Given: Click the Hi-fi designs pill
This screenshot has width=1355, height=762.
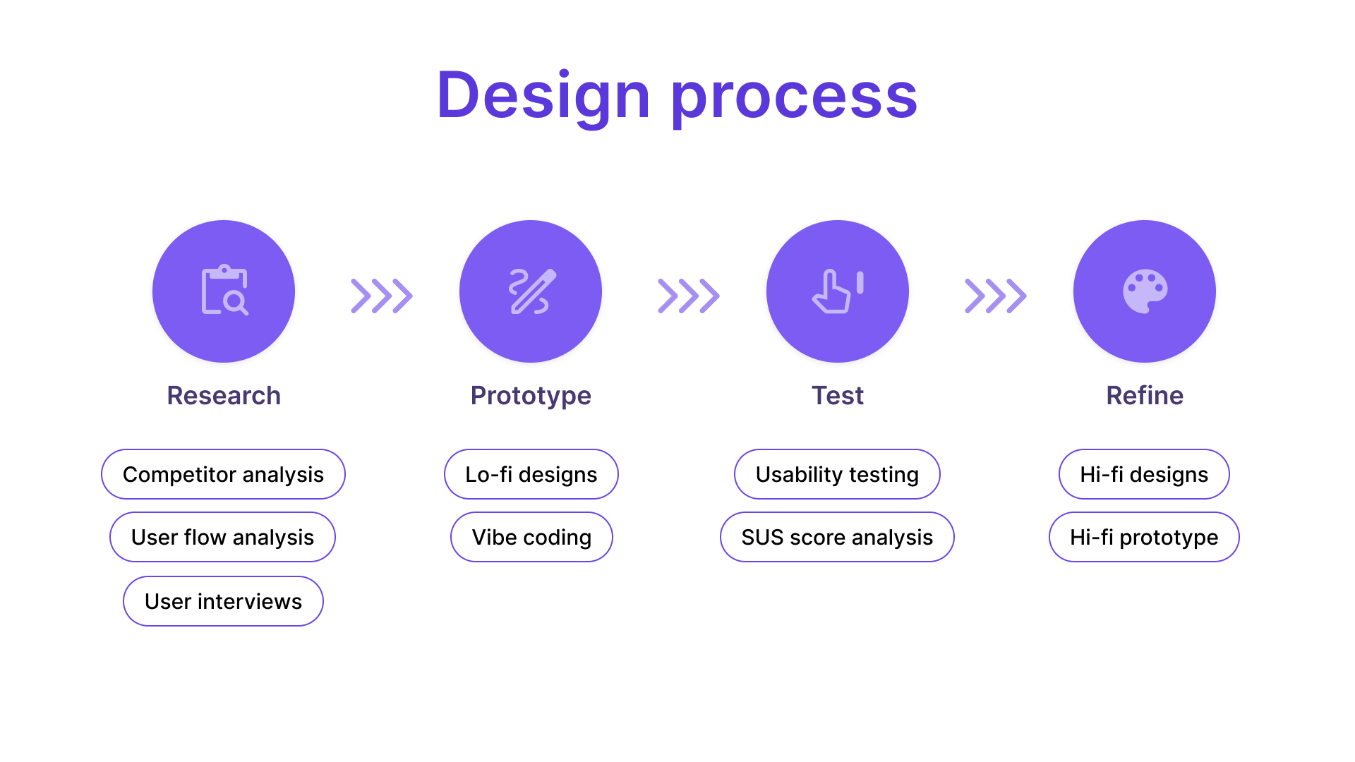Looking at the screenshot, I should point(1144,474).
